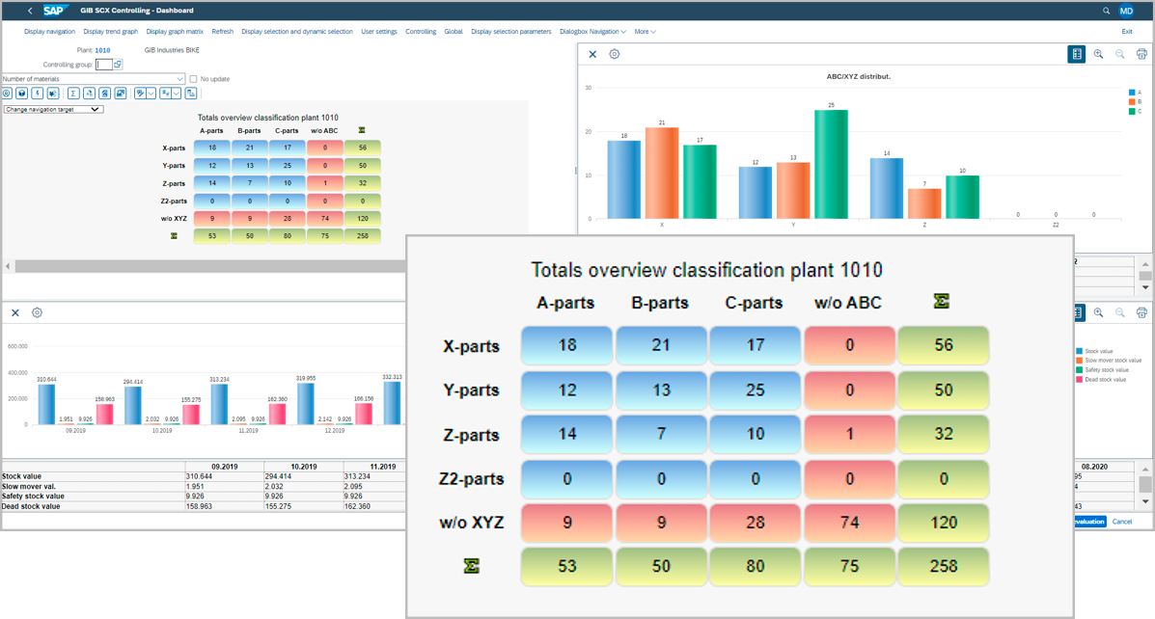Click the MD user avatar in the header

tap(1127, 11)
